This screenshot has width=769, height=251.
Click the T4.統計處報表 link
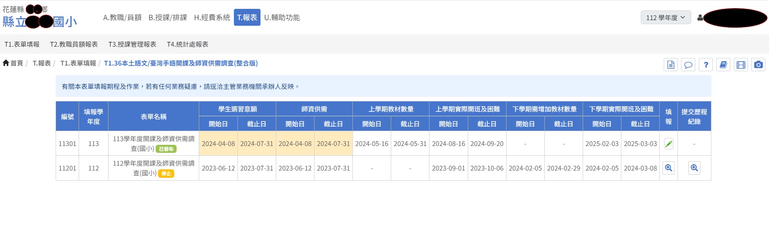(188, 44)
